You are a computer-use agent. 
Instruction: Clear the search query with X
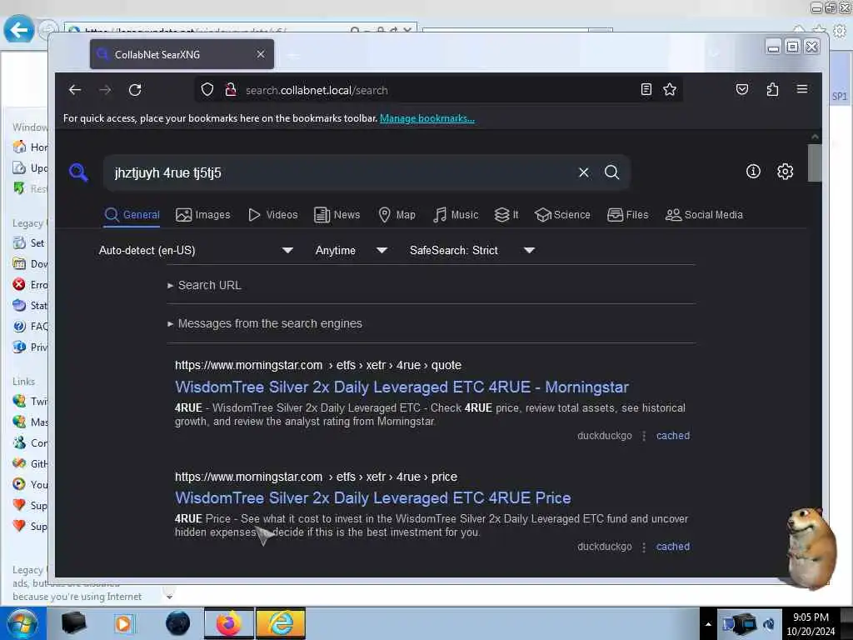click(x=584, y=172)
